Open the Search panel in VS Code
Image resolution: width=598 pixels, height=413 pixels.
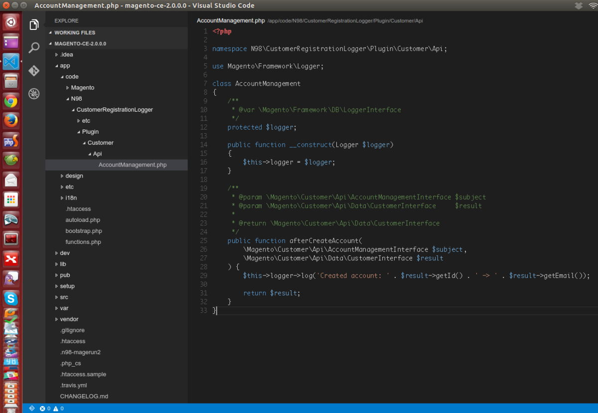33,47
